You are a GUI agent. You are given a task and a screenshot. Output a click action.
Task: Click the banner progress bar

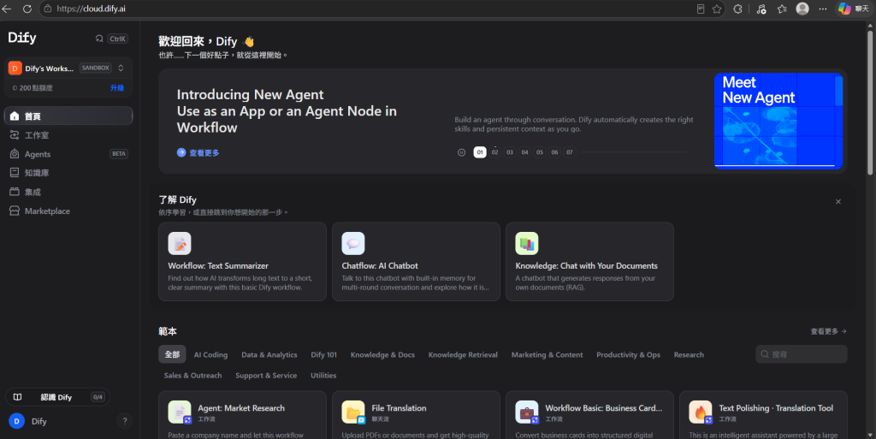click(x=634, y=152)
